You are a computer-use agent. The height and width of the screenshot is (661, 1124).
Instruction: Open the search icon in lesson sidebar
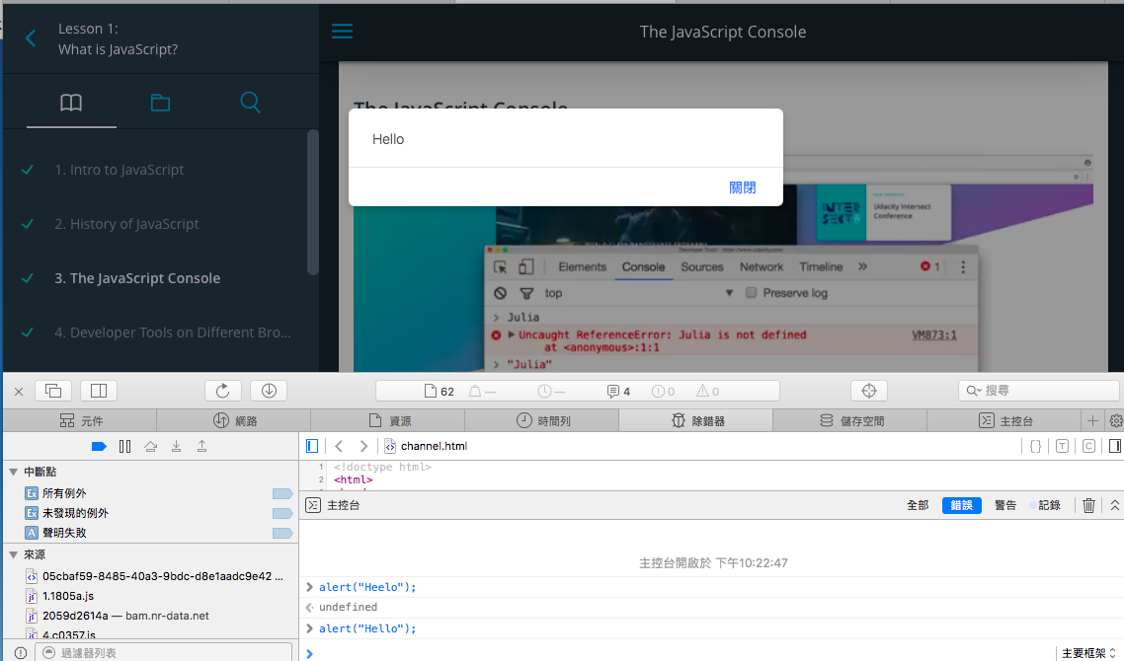[250, 103]
